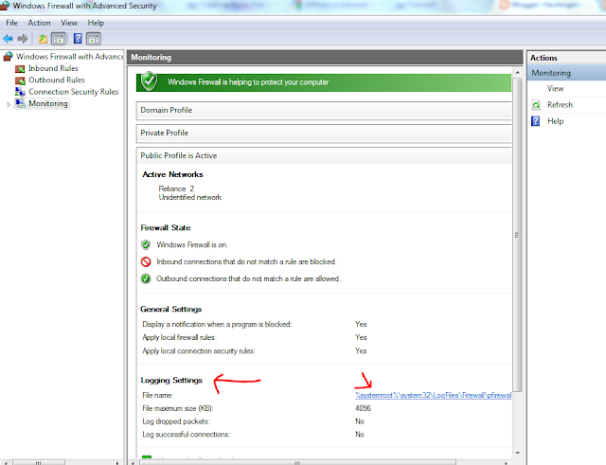This screenshot has width=606, height=465.
Task: Click the 'Unidentified network' text
Action: point(190,197)
